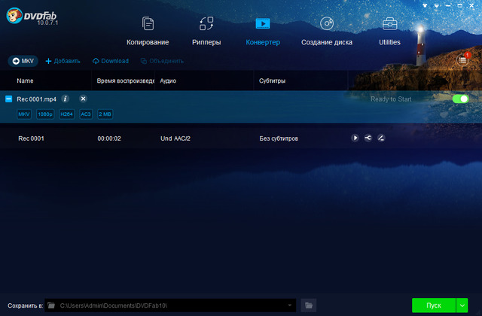Viewport: 482px width, 316px height.
Task: Click the Download button
Action: tap(110, 61)
